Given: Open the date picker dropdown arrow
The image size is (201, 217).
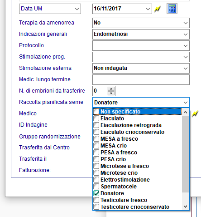Looking at the screenshot, I should 148,9.
